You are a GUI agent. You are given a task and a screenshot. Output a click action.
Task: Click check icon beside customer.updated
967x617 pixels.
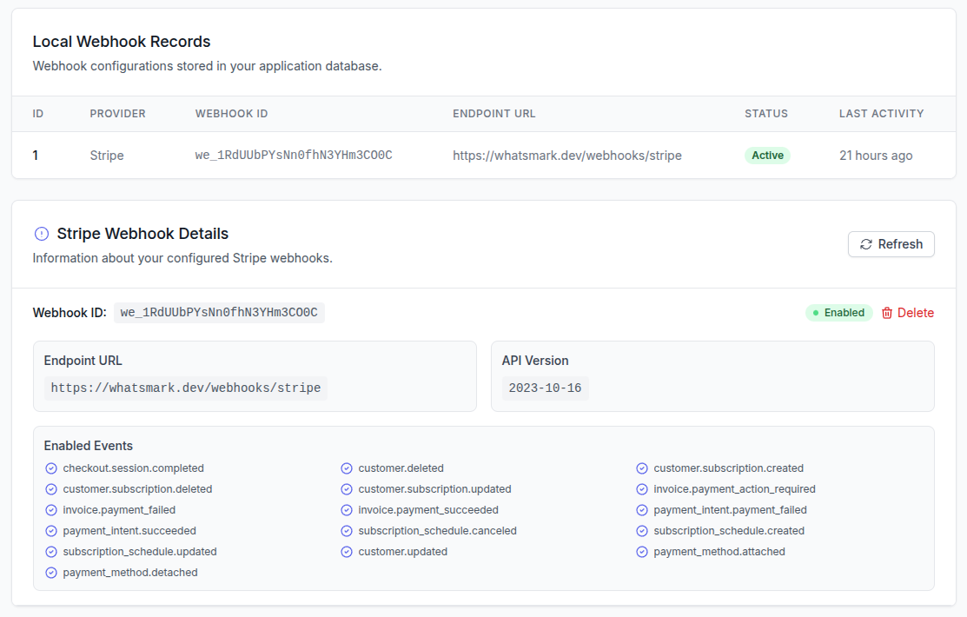347,552
